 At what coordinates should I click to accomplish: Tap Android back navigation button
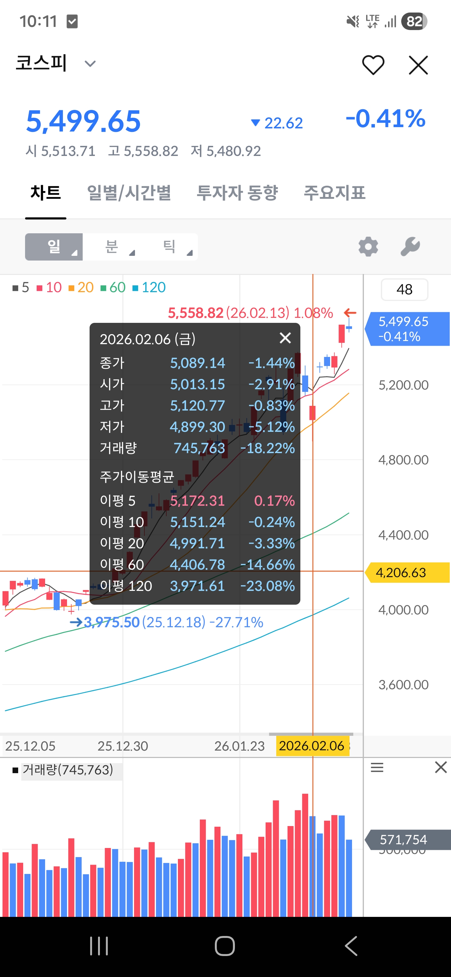(x=351, y=946)
